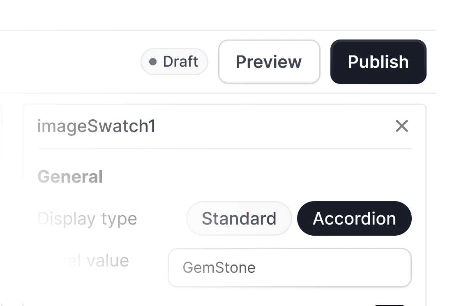The height and width of the screenshot is (306, 466).
Task: Select the GemStone text in the input
Action: coord(219,268)
